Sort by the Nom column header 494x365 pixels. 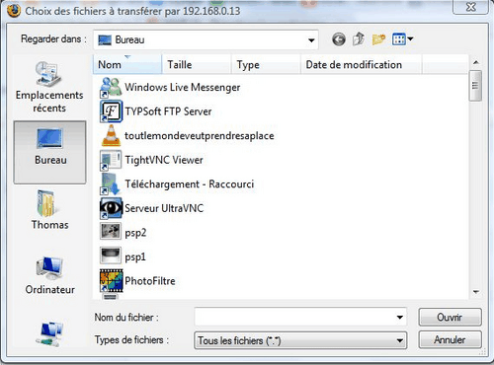click(127, 64)
